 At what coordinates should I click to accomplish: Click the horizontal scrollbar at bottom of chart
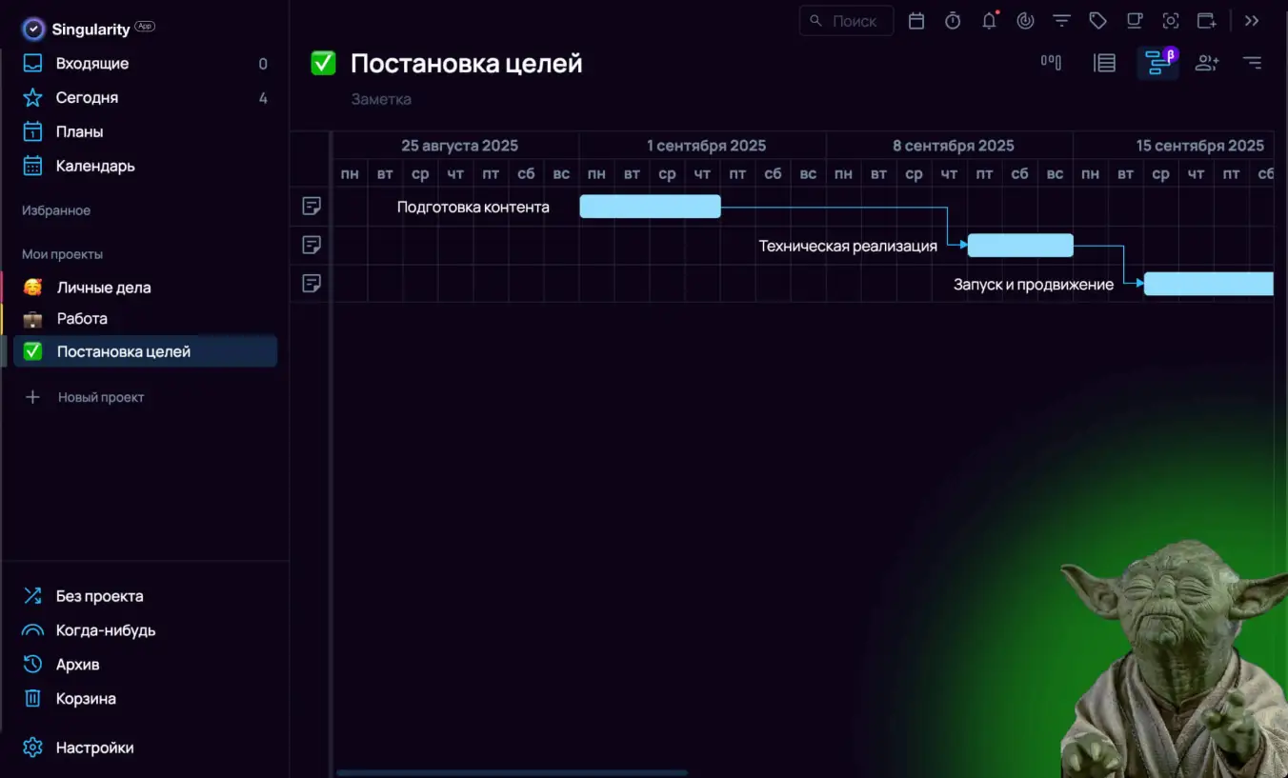pos(513,772)
